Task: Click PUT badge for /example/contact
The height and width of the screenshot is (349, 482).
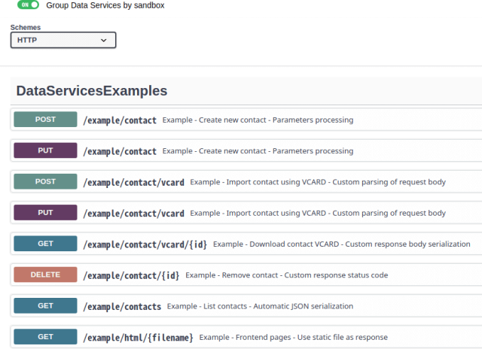Action: click(45, 150)
